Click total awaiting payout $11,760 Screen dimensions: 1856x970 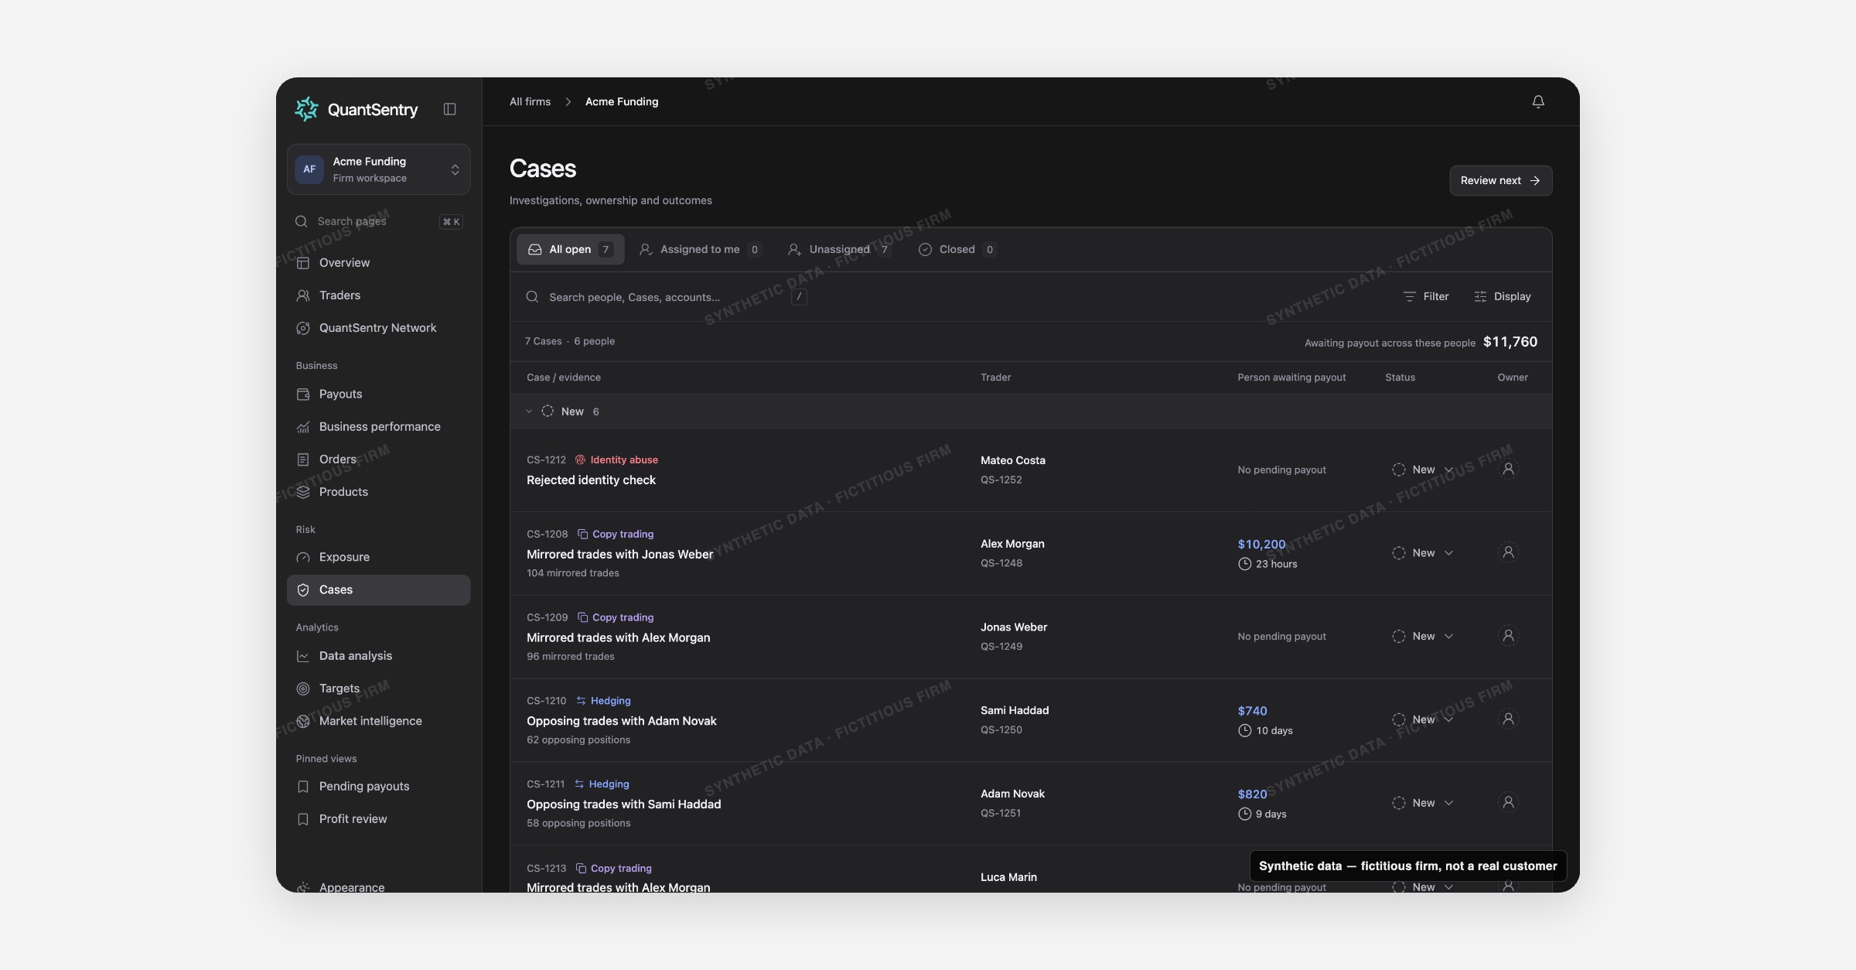point(1510,342)
